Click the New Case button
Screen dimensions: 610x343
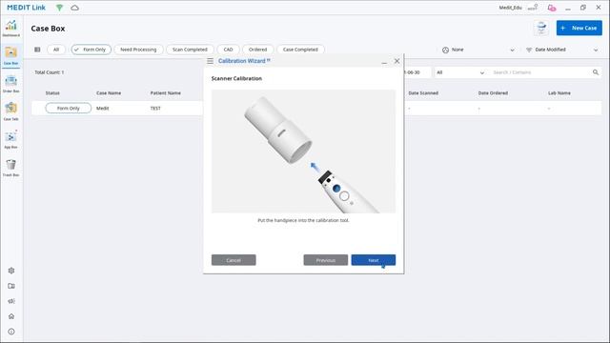click(579, 28)
